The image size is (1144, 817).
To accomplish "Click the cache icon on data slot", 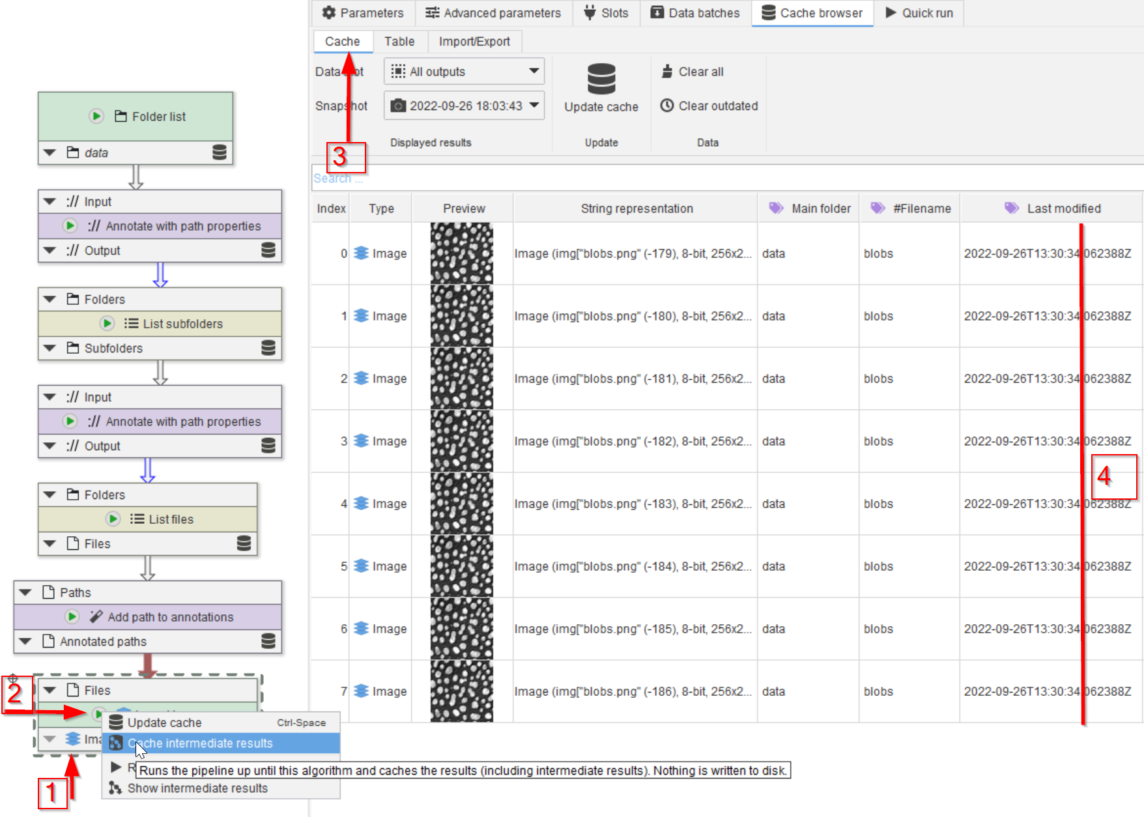I will click(220, 152).
